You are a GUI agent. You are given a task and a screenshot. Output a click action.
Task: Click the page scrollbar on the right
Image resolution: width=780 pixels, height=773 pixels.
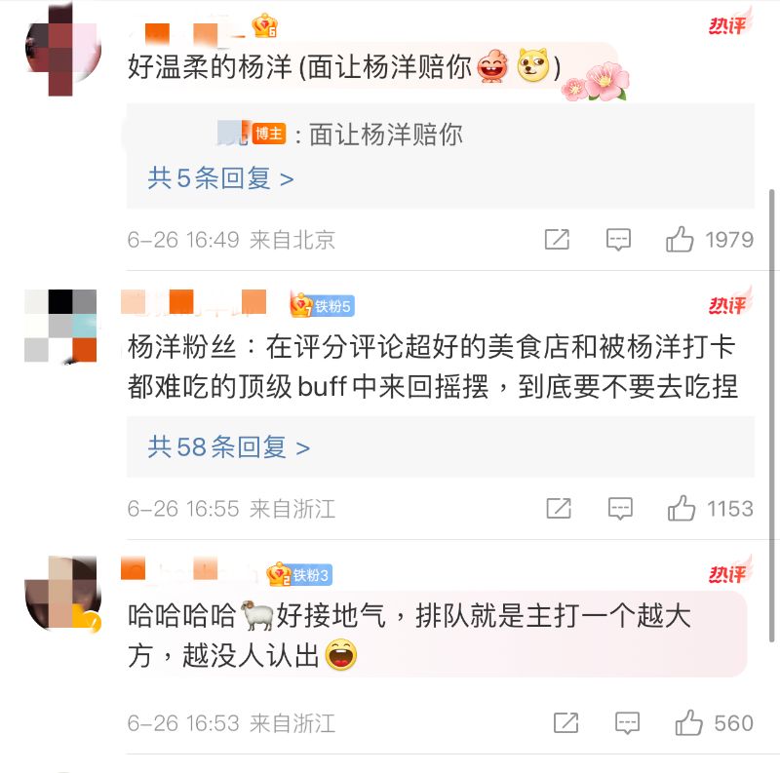click(x=771, y=415)
